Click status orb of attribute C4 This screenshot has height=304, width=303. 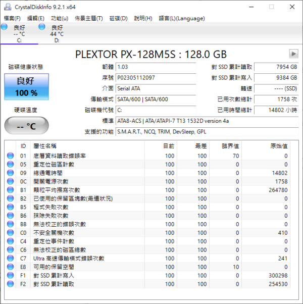(x=10, y=241)
